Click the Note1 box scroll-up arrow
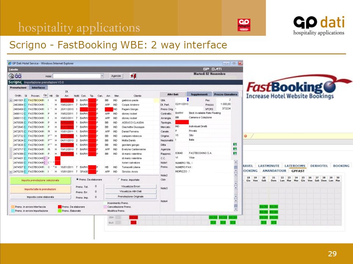 (x=236, y=162)
